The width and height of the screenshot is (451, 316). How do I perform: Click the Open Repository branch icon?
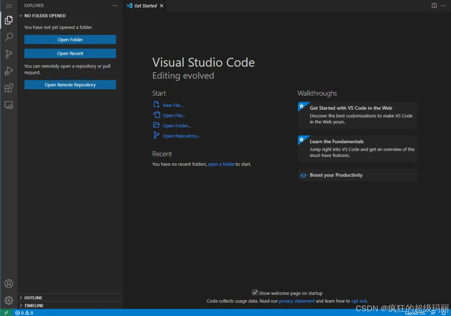point(156,135)
